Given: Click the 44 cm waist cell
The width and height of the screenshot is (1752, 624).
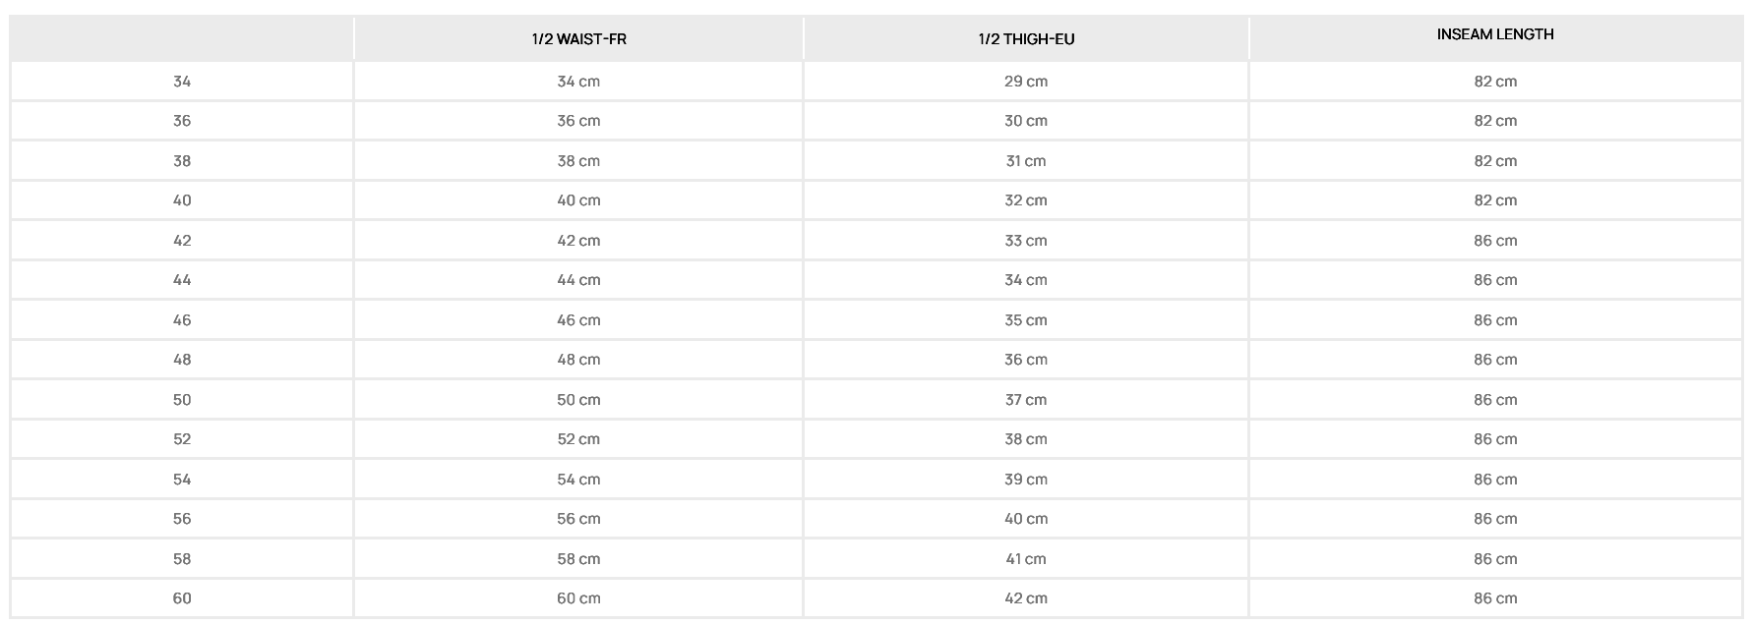Looking at the screenshot, I should click(x=578, y=280).
